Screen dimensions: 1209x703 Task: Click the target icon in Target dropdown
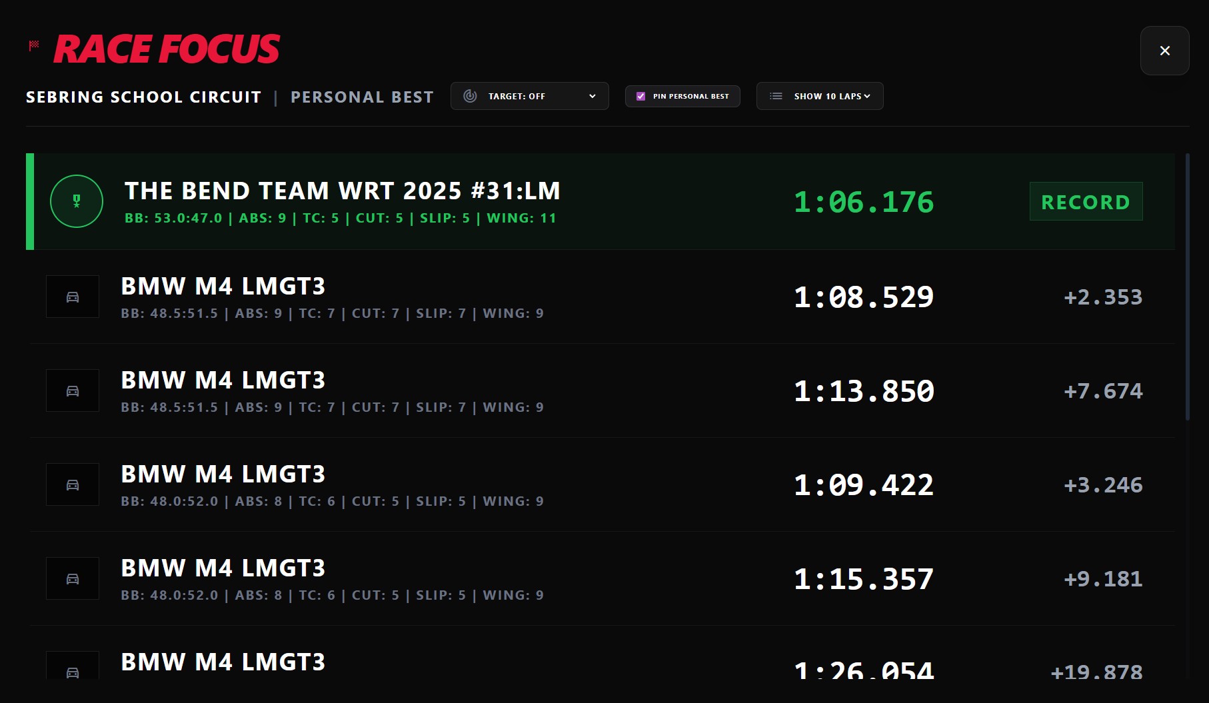pyautogui.click(x=470, y=96)
